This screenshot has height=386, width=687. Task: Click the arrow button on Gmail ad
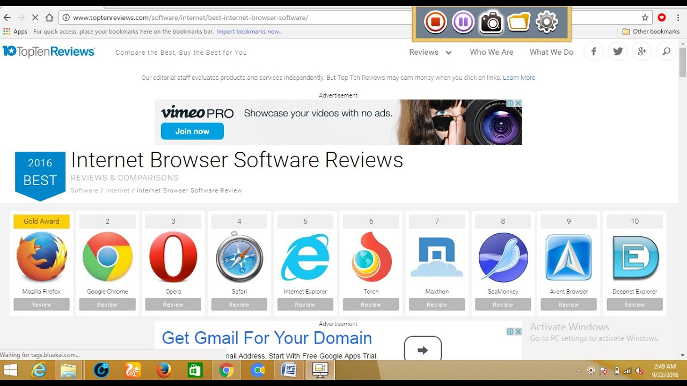[x=422, y=348]
